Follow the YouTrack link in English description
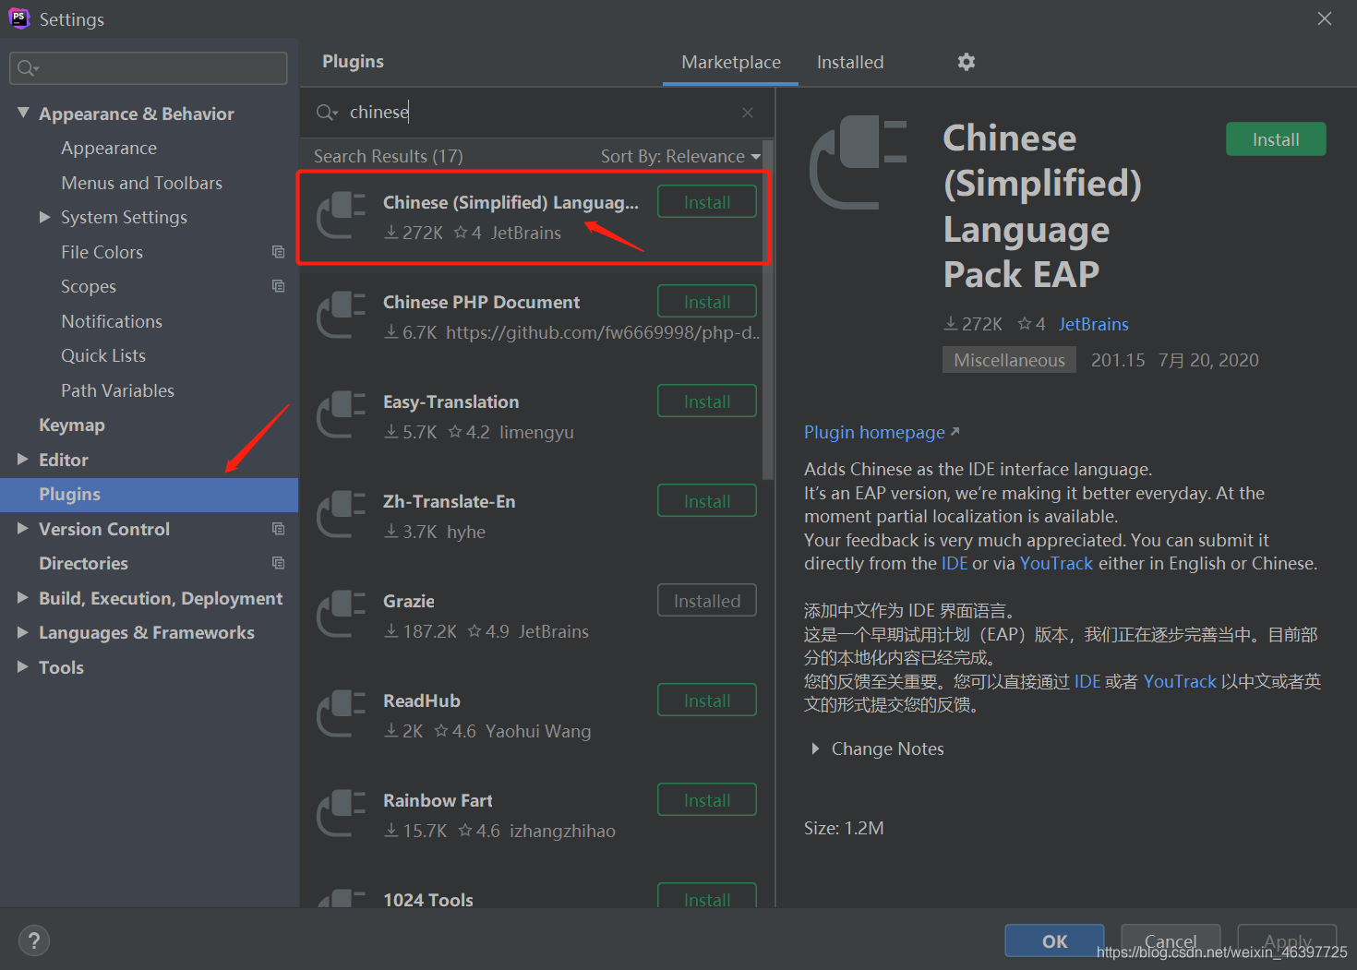This screenshot has width=1357, height=970. 1056,564
